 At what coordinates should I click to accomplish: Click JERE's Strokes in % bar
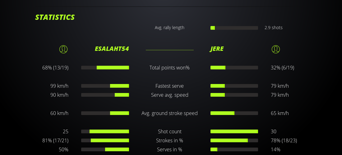[x=234, y=140]
